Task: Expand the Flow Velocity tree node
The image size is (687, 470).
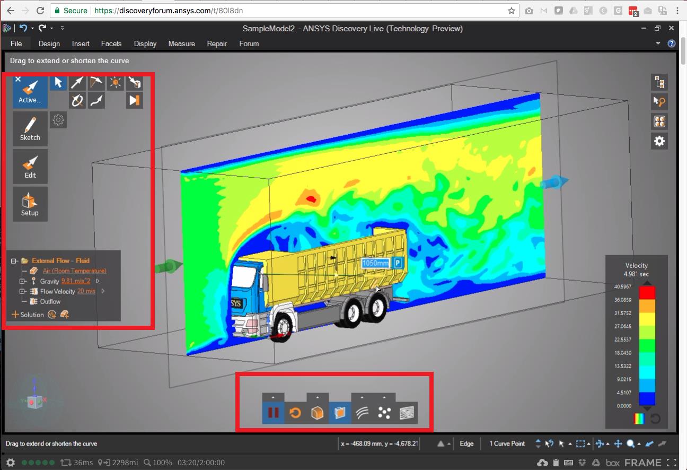Action: 22,291
